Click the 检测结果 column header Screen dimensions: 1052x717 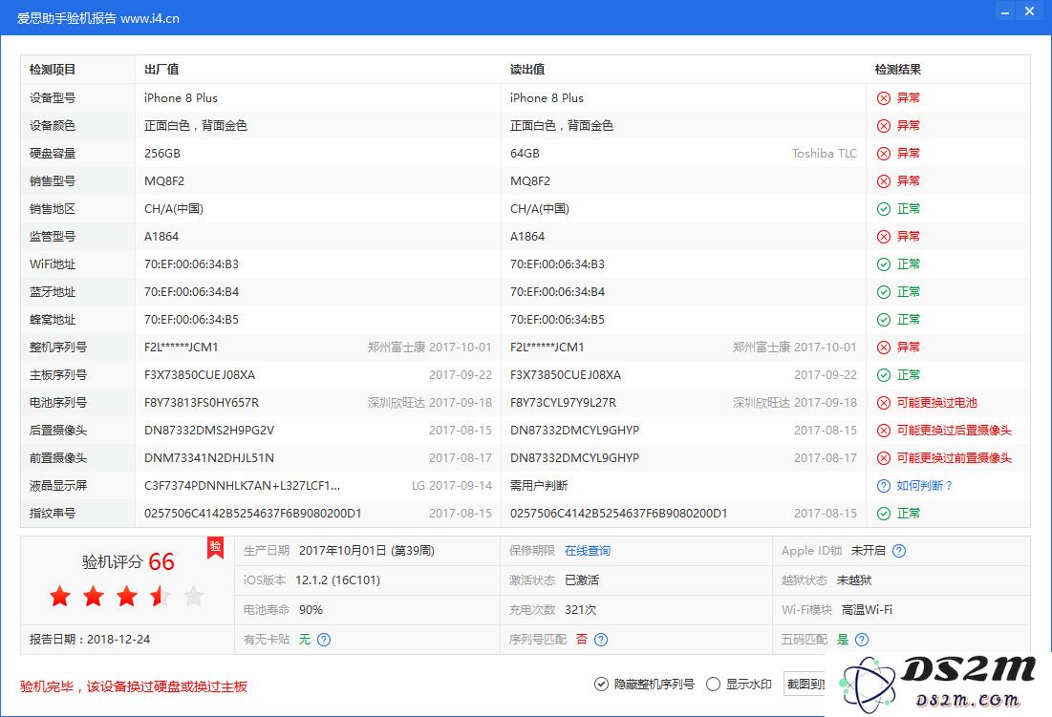point(898,70)
